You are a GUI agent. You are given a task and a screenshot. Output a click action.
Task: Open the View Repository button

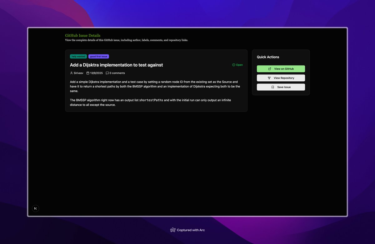281,78
